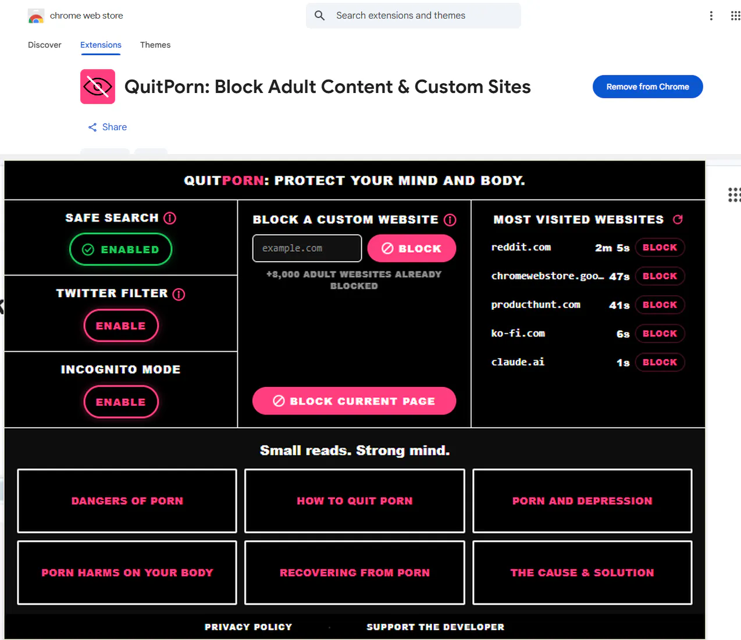Image resolution: width=741 pixels, height=640 pixels.
Task: Open Porn and Depression article card
Action: (582, 501)
